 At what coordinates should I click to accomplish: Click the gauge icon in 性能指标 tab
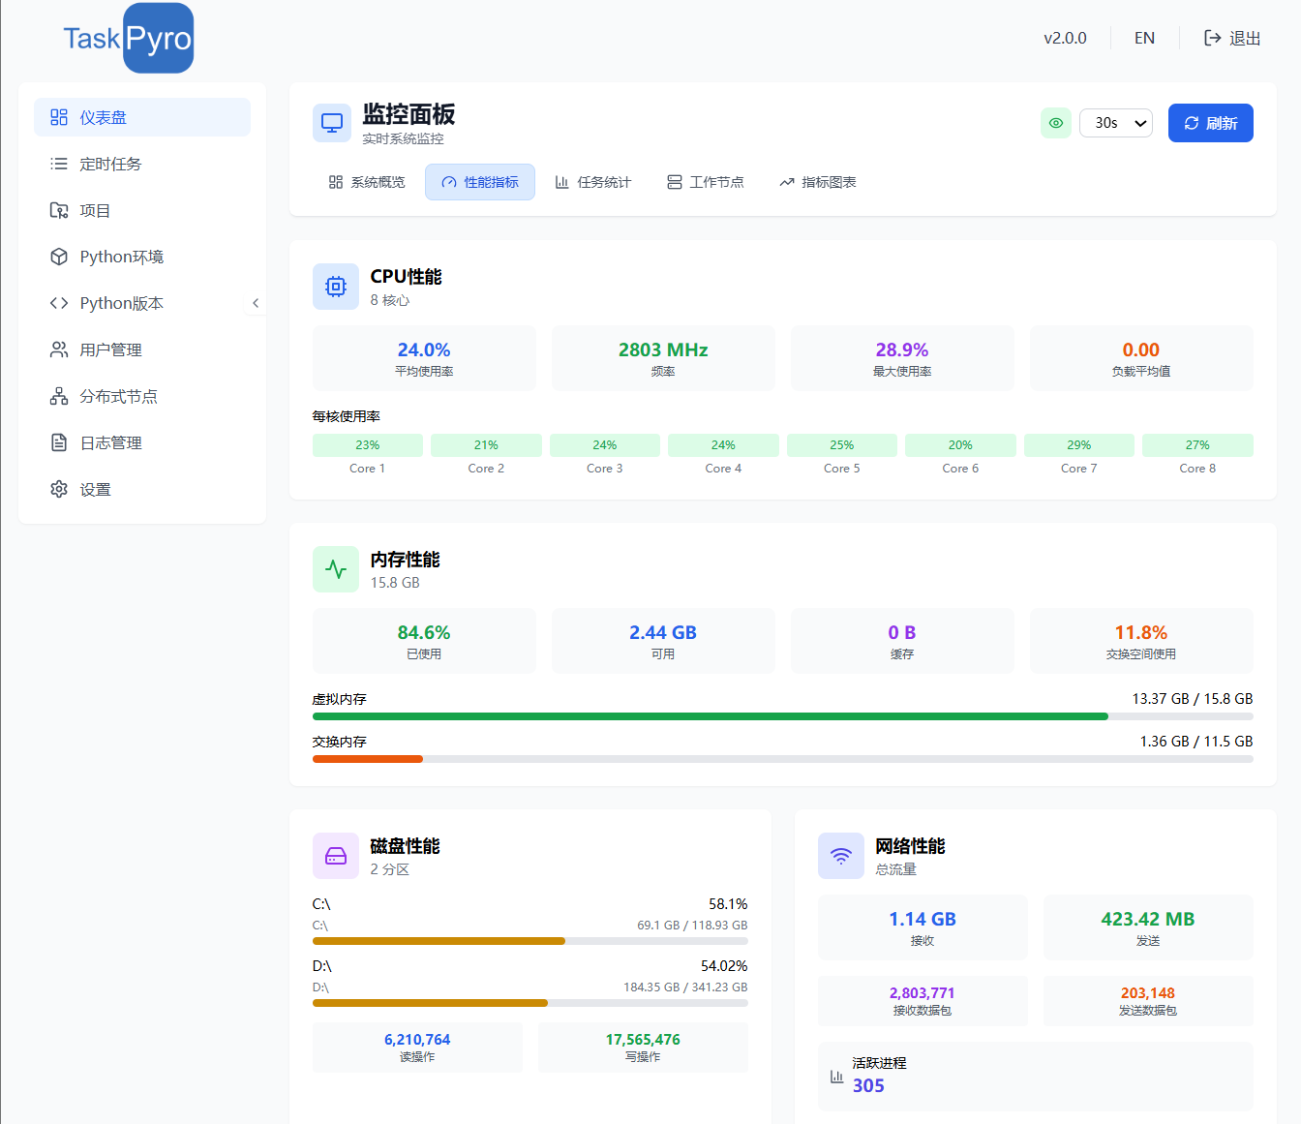(449, 182)
